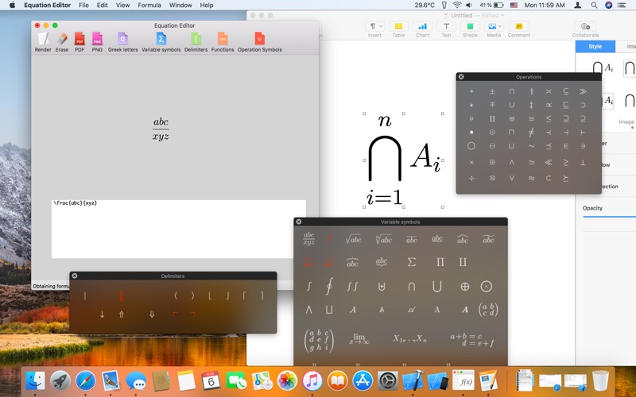Expand the Untitled document title dropdown
Viewport: 636px width, 397px height.
click(501, 15)
